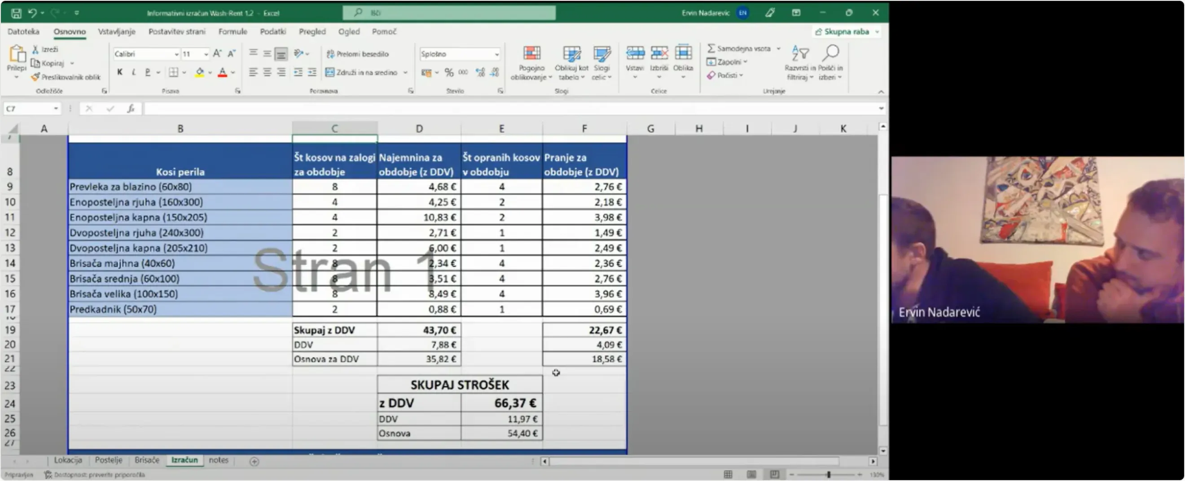The height and width of the screenshot is (481, 1185).
Task: Switch to the Pregled ribbon tab
Action: pos(312,32)
